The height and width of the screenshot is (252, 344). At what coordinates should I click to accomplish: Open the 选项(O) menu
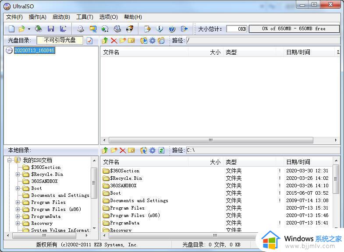pyautogui.click(x=108, y=17)
